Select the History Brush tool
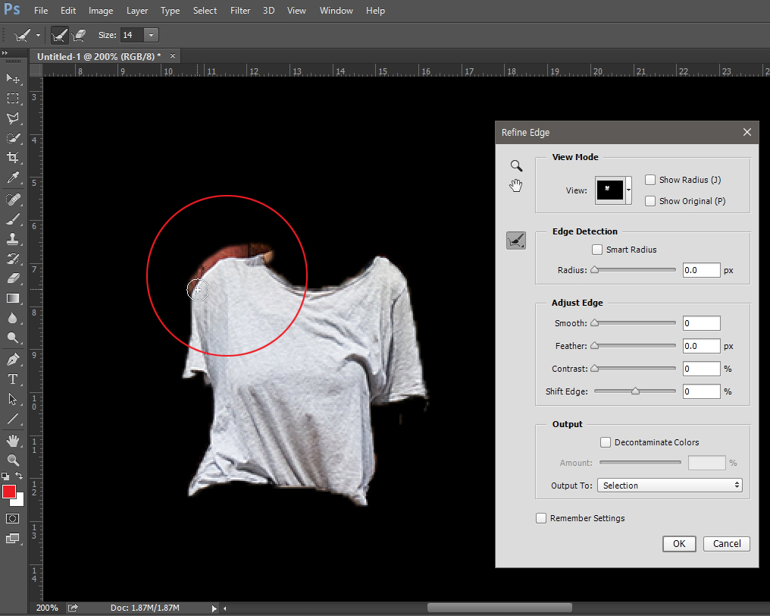Image resolution: width=770 pixels, height=616 pixels. pyautogui.click(x=13, y=259)
